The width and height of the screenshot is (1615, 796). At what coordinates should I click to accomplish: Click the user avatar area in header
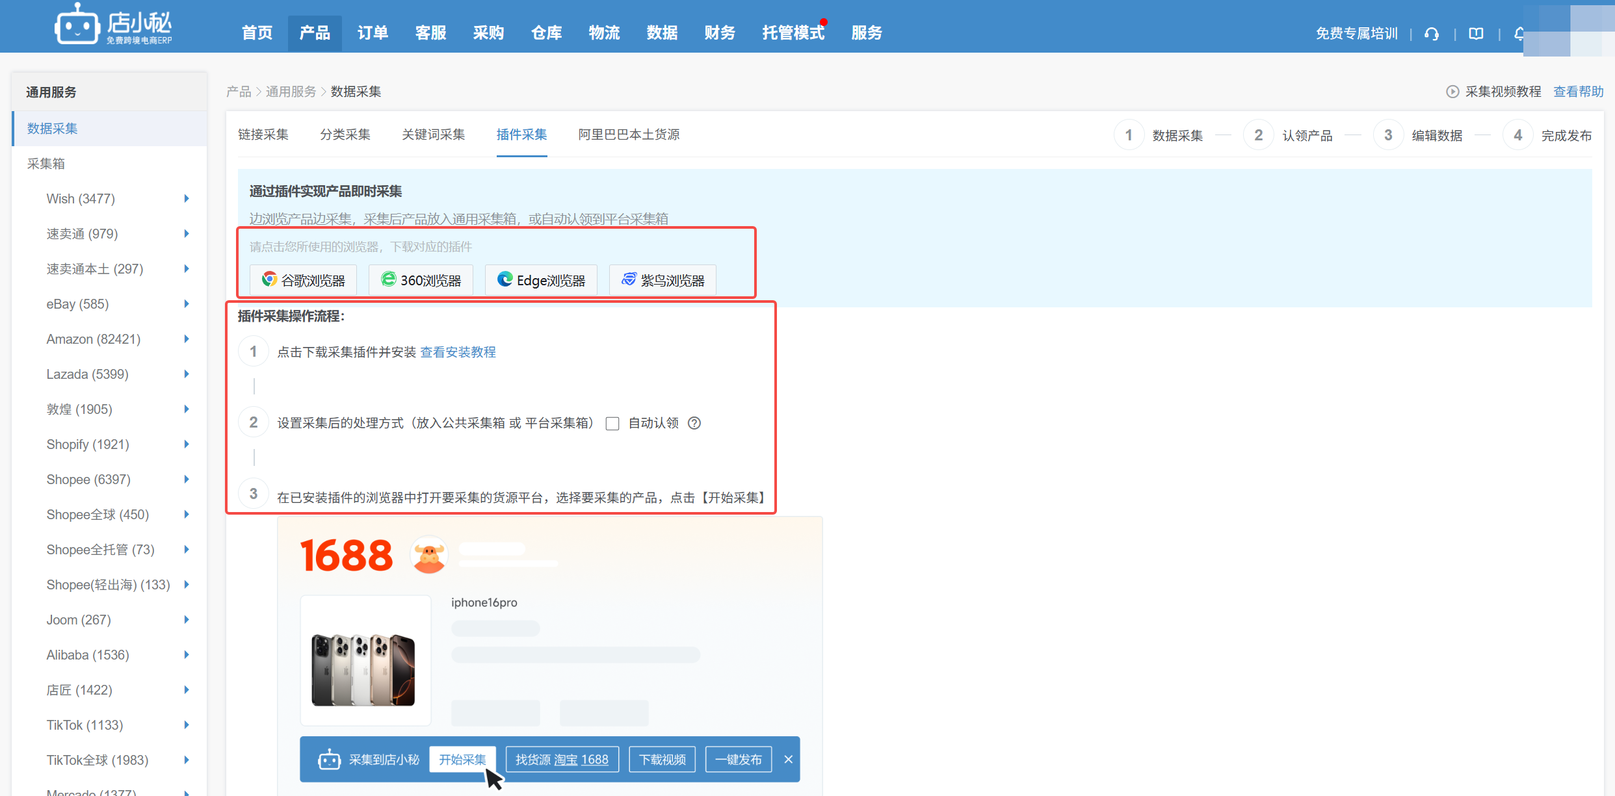[1569, 30]
